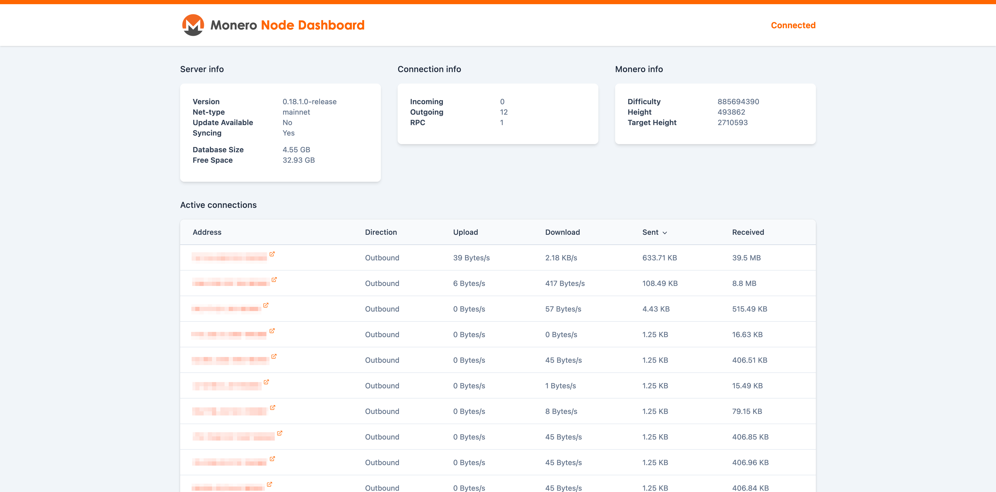Click the blurred address in first row

229,257
